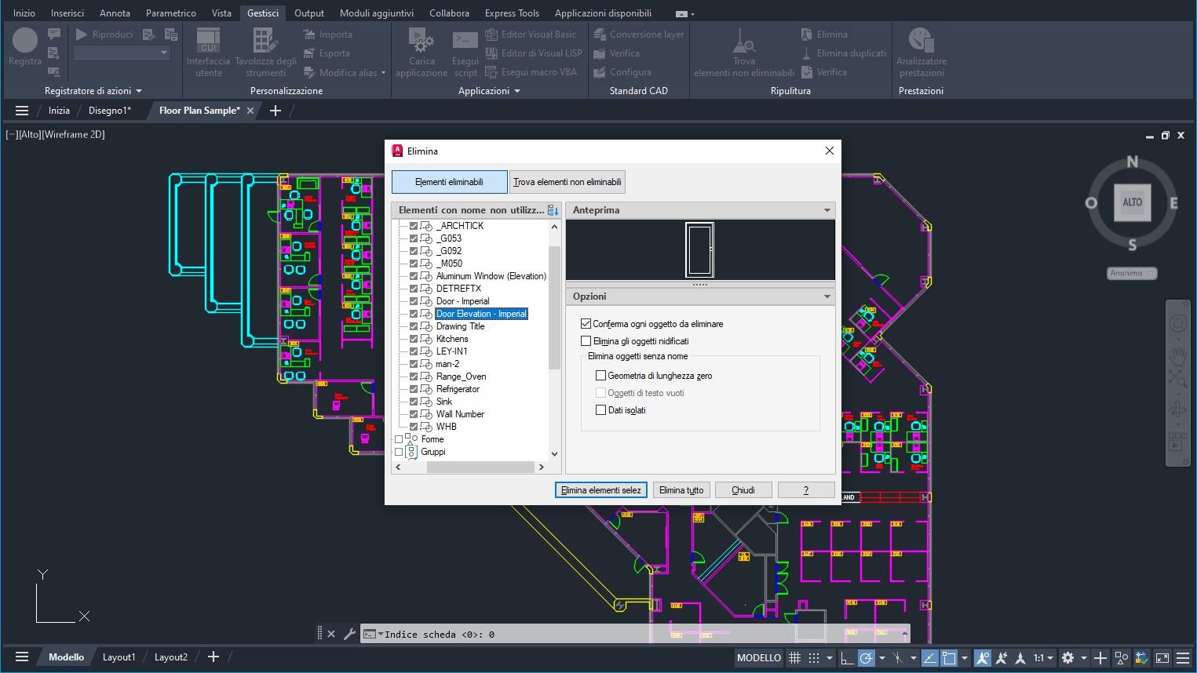Image resolution: width=1197 pixels, height=673 pixels.
Task: Enable ortho mode in status bar
Action: (848, 657)
